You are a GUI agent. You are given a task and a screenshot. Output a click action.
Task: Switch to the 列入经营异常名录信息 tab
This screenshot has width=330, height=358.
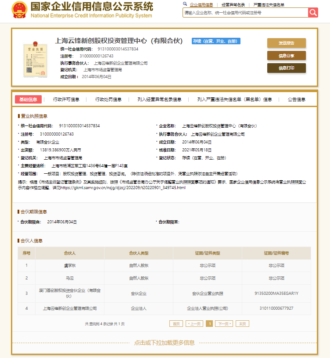(x=159, y=99)
